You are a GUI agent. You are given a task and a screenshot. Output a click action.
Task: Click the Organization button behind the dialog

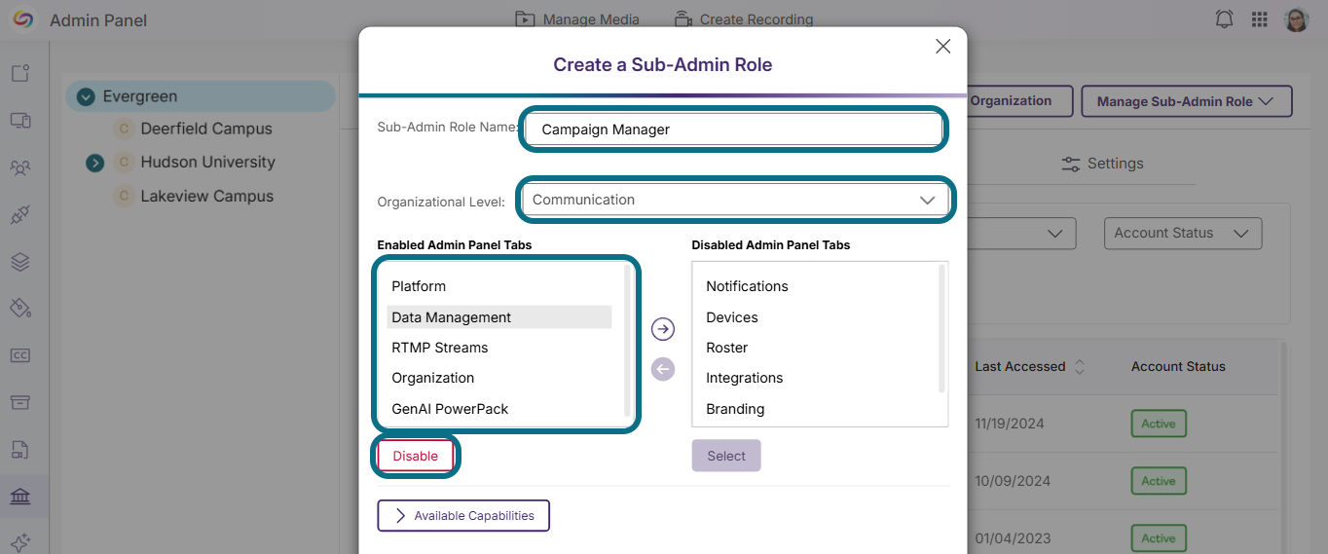1020,101
